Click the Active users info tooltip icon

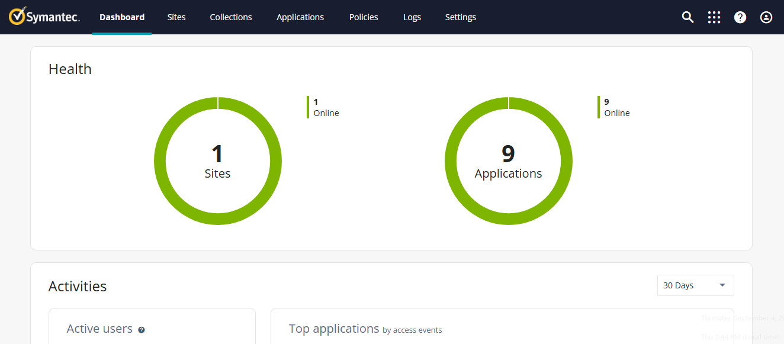tap(142, 330)
